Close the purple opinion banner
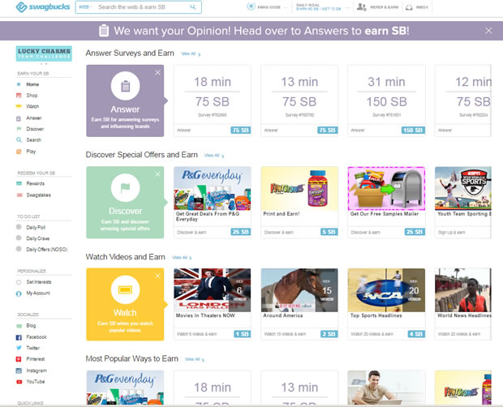The image size is (503, 407). (488, 31)
